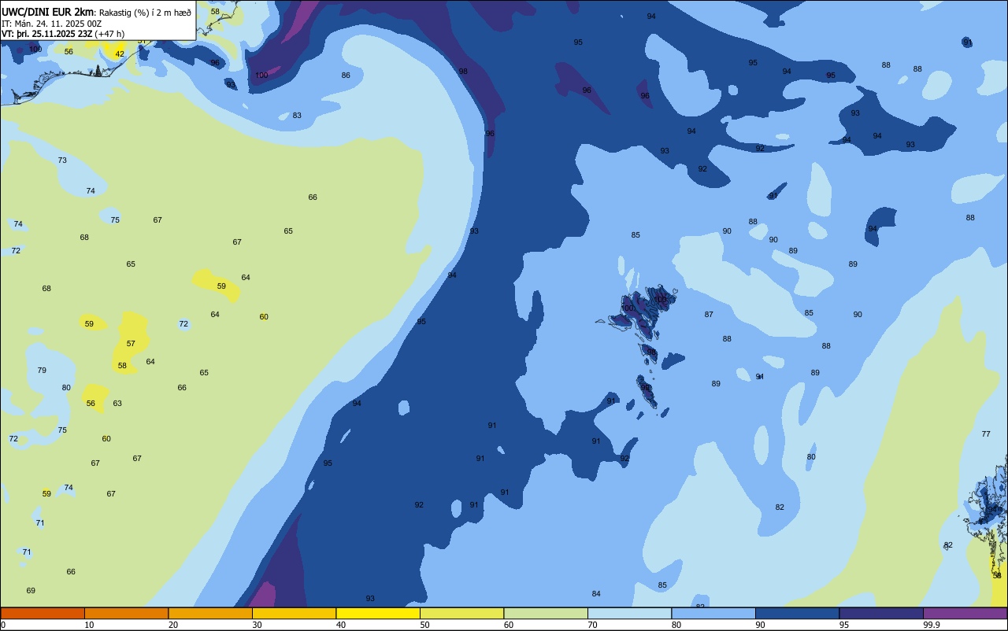Click the 40–50 bright yellow legend swatch
The image size is (1008, 631).
click(378, 613)
